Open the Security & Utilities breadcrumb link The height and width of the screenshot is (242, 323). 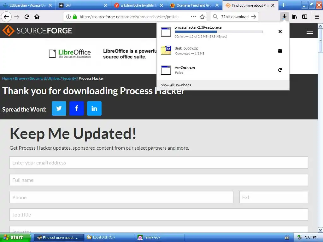(45, 78)
